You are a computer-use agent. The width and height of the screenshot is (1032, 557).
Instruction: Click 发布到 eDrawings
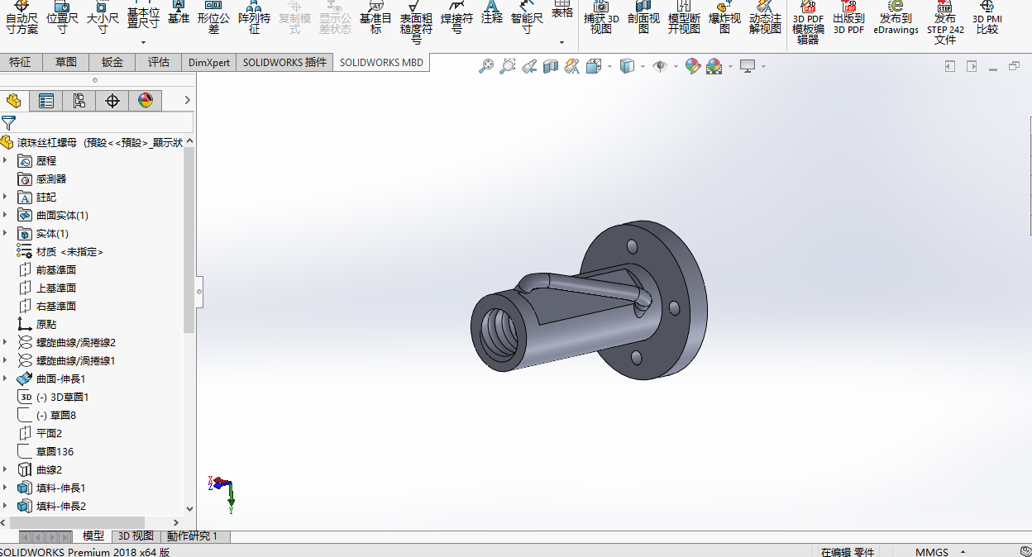[x=896, y=17]
